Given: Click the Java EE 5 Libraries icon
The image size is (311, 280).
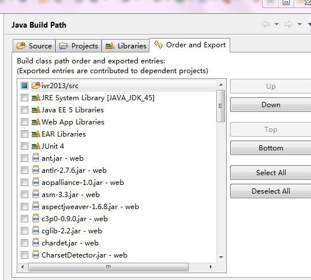Looking at the screenshot, I should point(36,110).
